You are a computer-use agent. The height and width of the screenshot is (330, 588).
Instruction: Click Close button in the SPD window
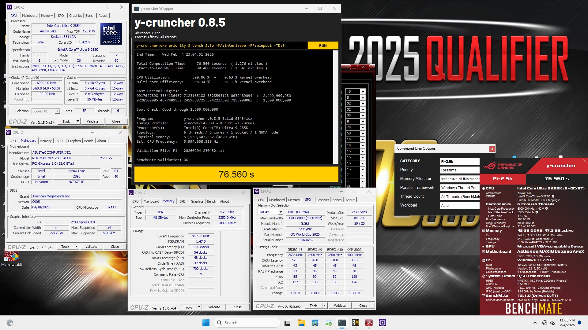pyautogui.click(x=363, y=306)
